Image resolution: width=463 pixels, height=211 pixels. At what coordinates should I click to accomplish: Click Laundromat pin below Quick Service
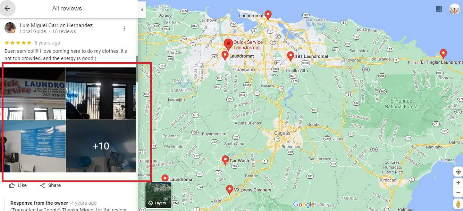(225, 55)
